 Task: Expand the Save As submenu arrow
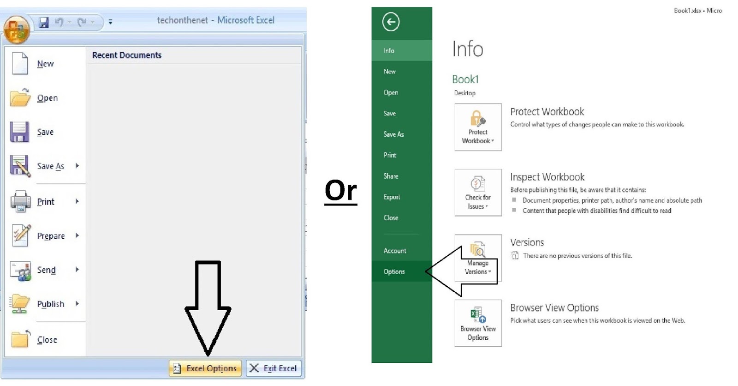pos(77,165)
